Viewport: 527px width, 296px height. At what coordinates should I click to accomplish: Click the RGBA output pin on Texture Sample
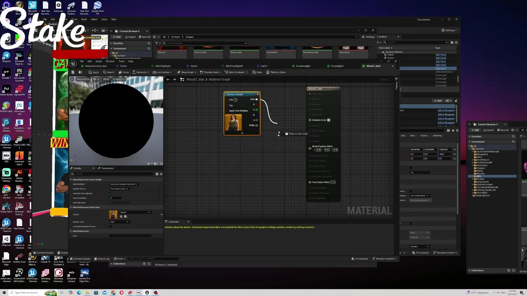(257, 125)
